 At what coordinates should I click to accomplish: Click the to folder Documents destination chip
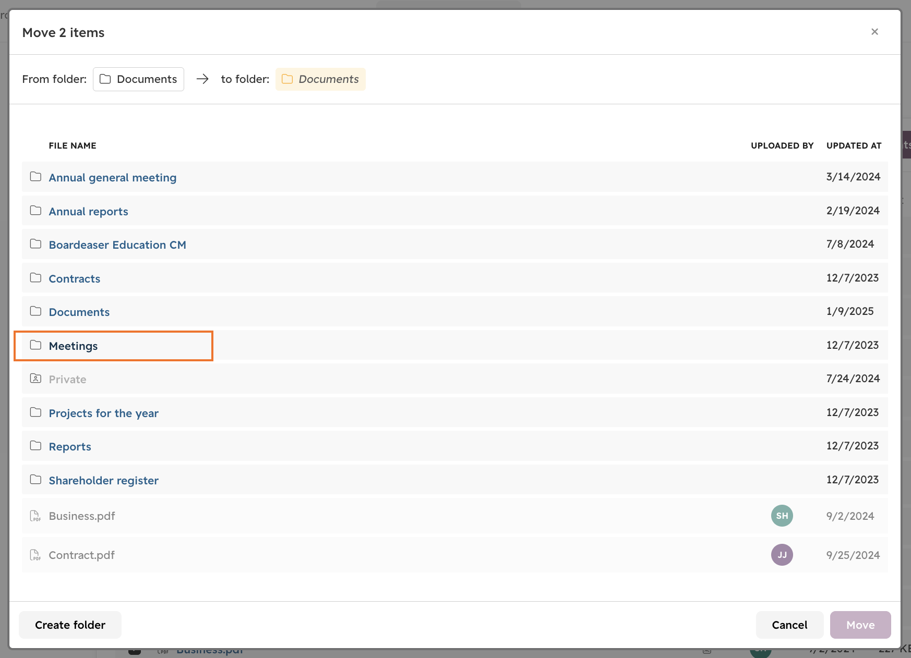320,79
